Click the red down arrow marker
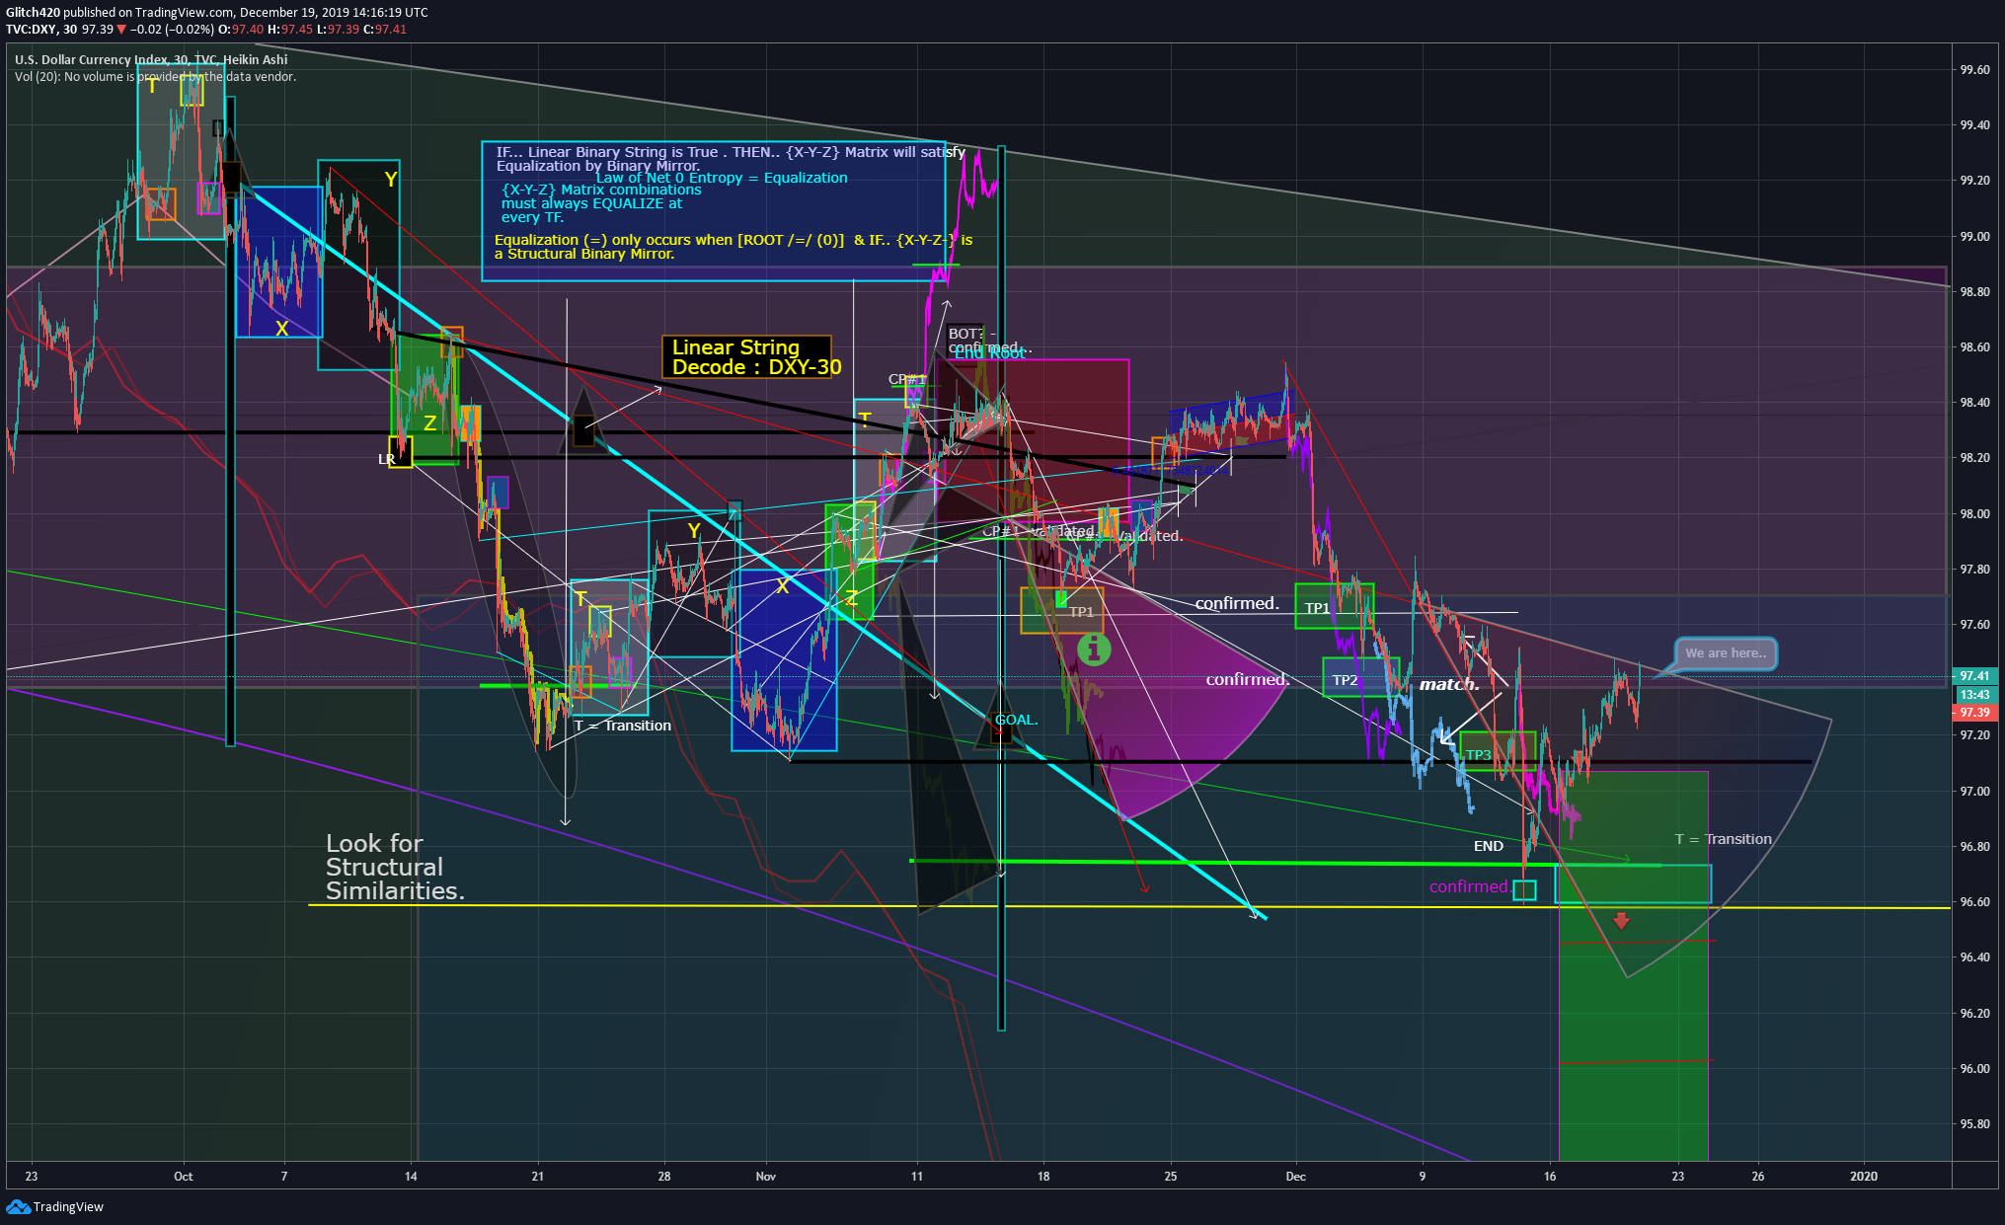 click(1621, 920)
